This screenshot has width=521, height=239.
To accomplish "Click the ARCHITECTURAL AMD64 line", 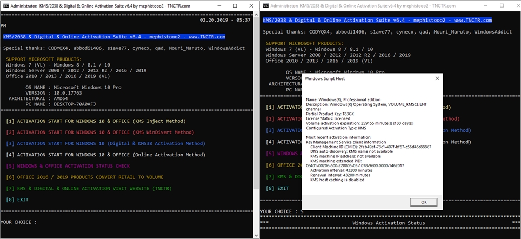I will 38,98.
